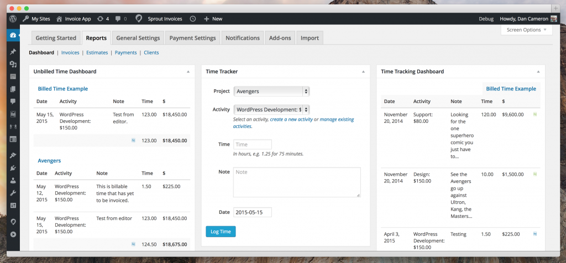The height and width of the screenshot is (263, 566).
Task: Click the house icon beside Invoice App
Action: 59,19
